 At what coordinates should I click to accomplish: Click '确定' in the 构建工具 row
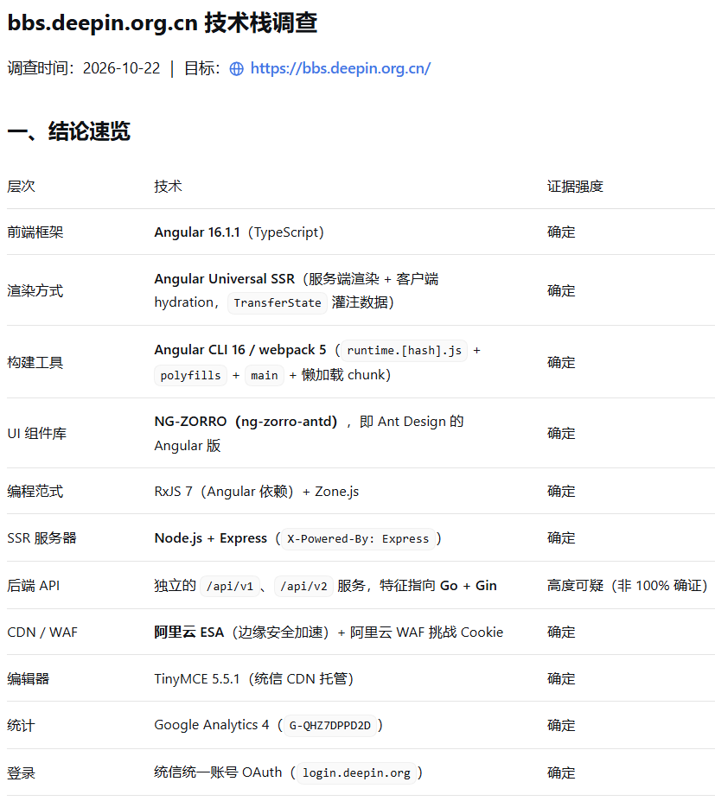pos(561,363)
